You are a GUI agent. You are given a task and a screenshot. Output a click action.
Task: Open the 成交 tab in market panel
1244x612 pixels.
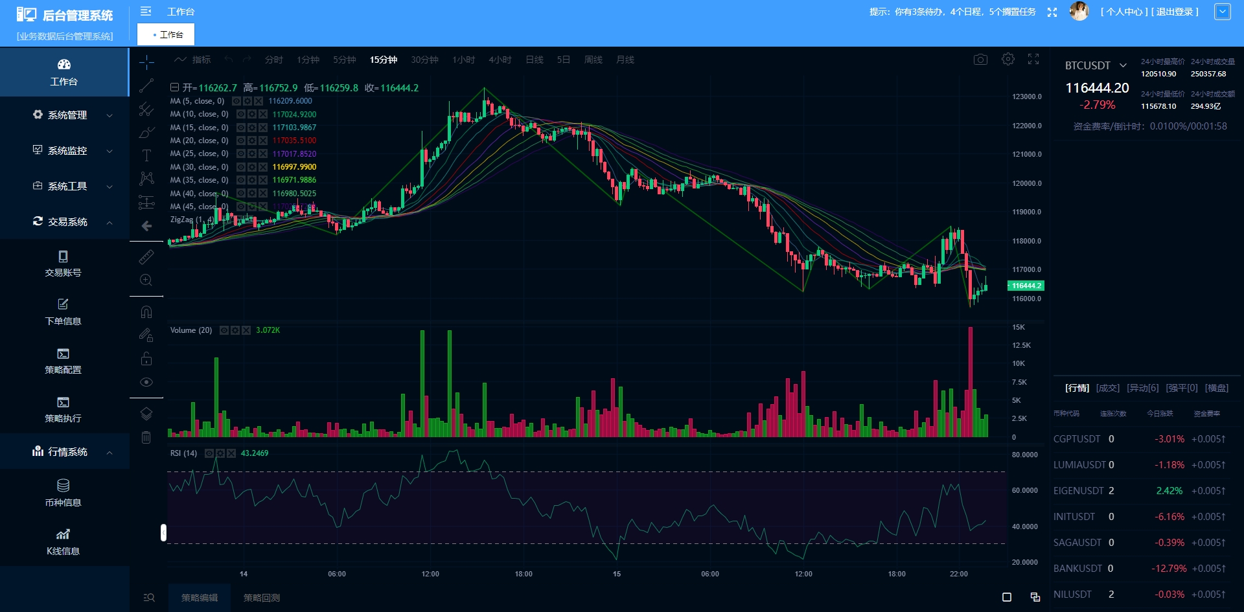coord(1108,388)
